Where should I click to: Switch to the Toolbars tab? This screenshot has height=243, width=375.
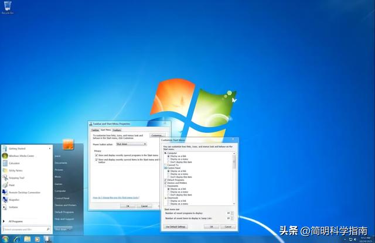117,130
